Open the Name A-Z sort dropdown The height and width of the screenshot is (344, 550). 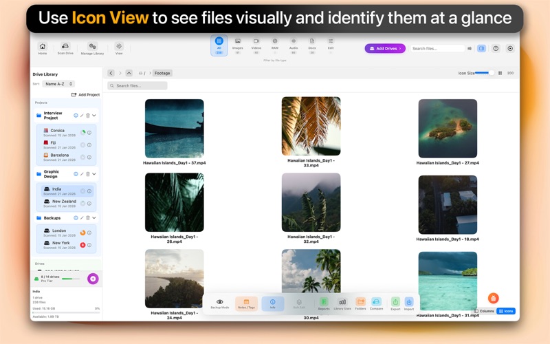[x=58, y=84]
